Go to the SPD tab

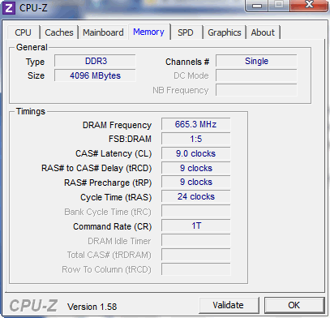(186, 32)
